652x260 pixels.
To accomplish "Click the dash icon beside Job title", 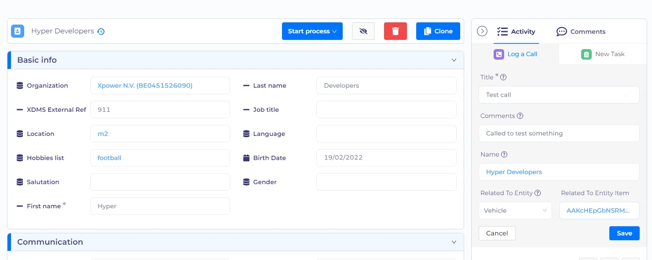I will point(246,110).
